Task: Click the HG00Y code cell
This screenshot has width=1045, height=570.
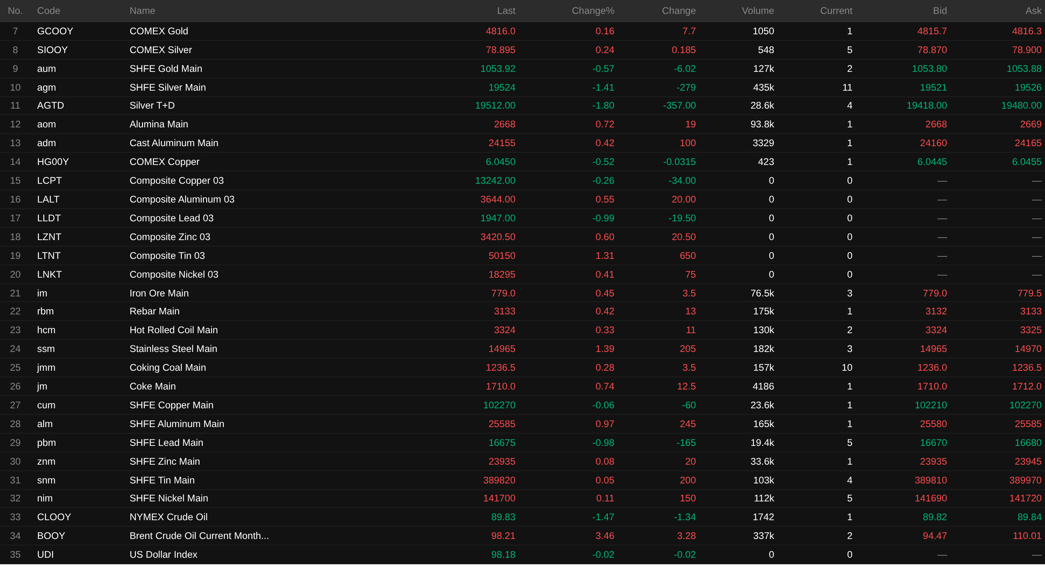Action: click(x=53, y=162)
